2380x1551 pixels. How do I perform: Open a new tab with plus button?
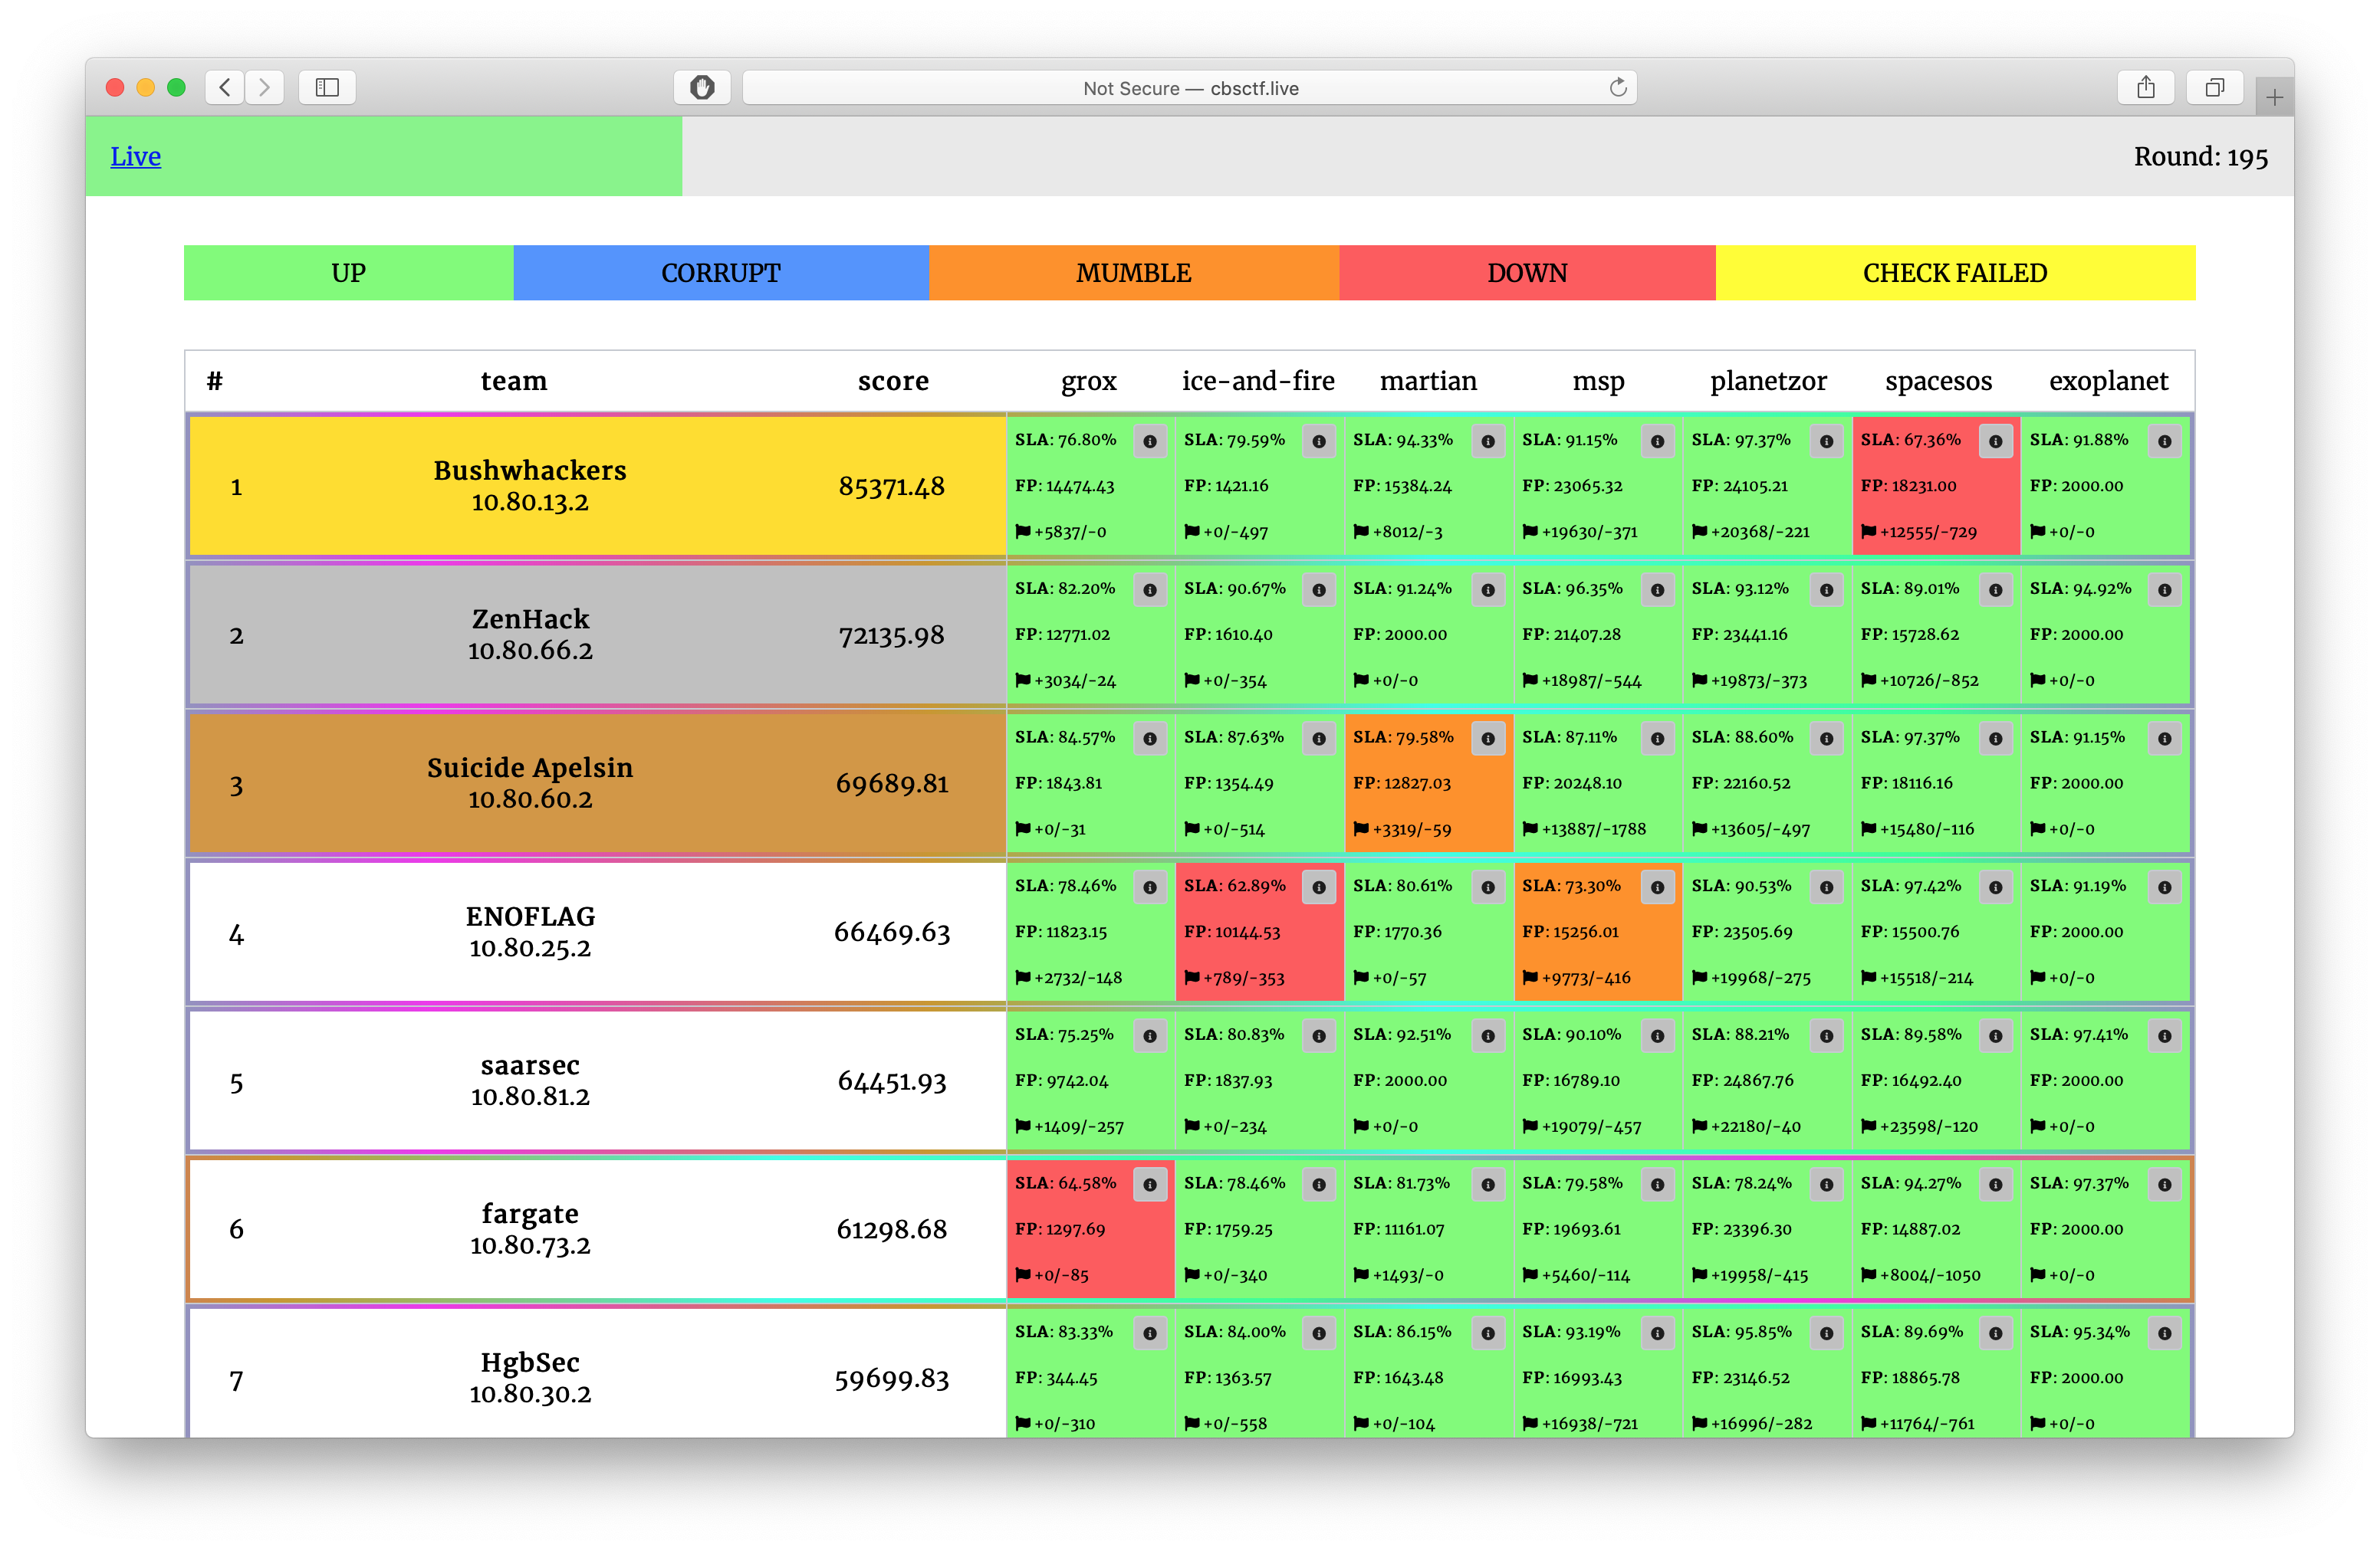(2274, 97)
